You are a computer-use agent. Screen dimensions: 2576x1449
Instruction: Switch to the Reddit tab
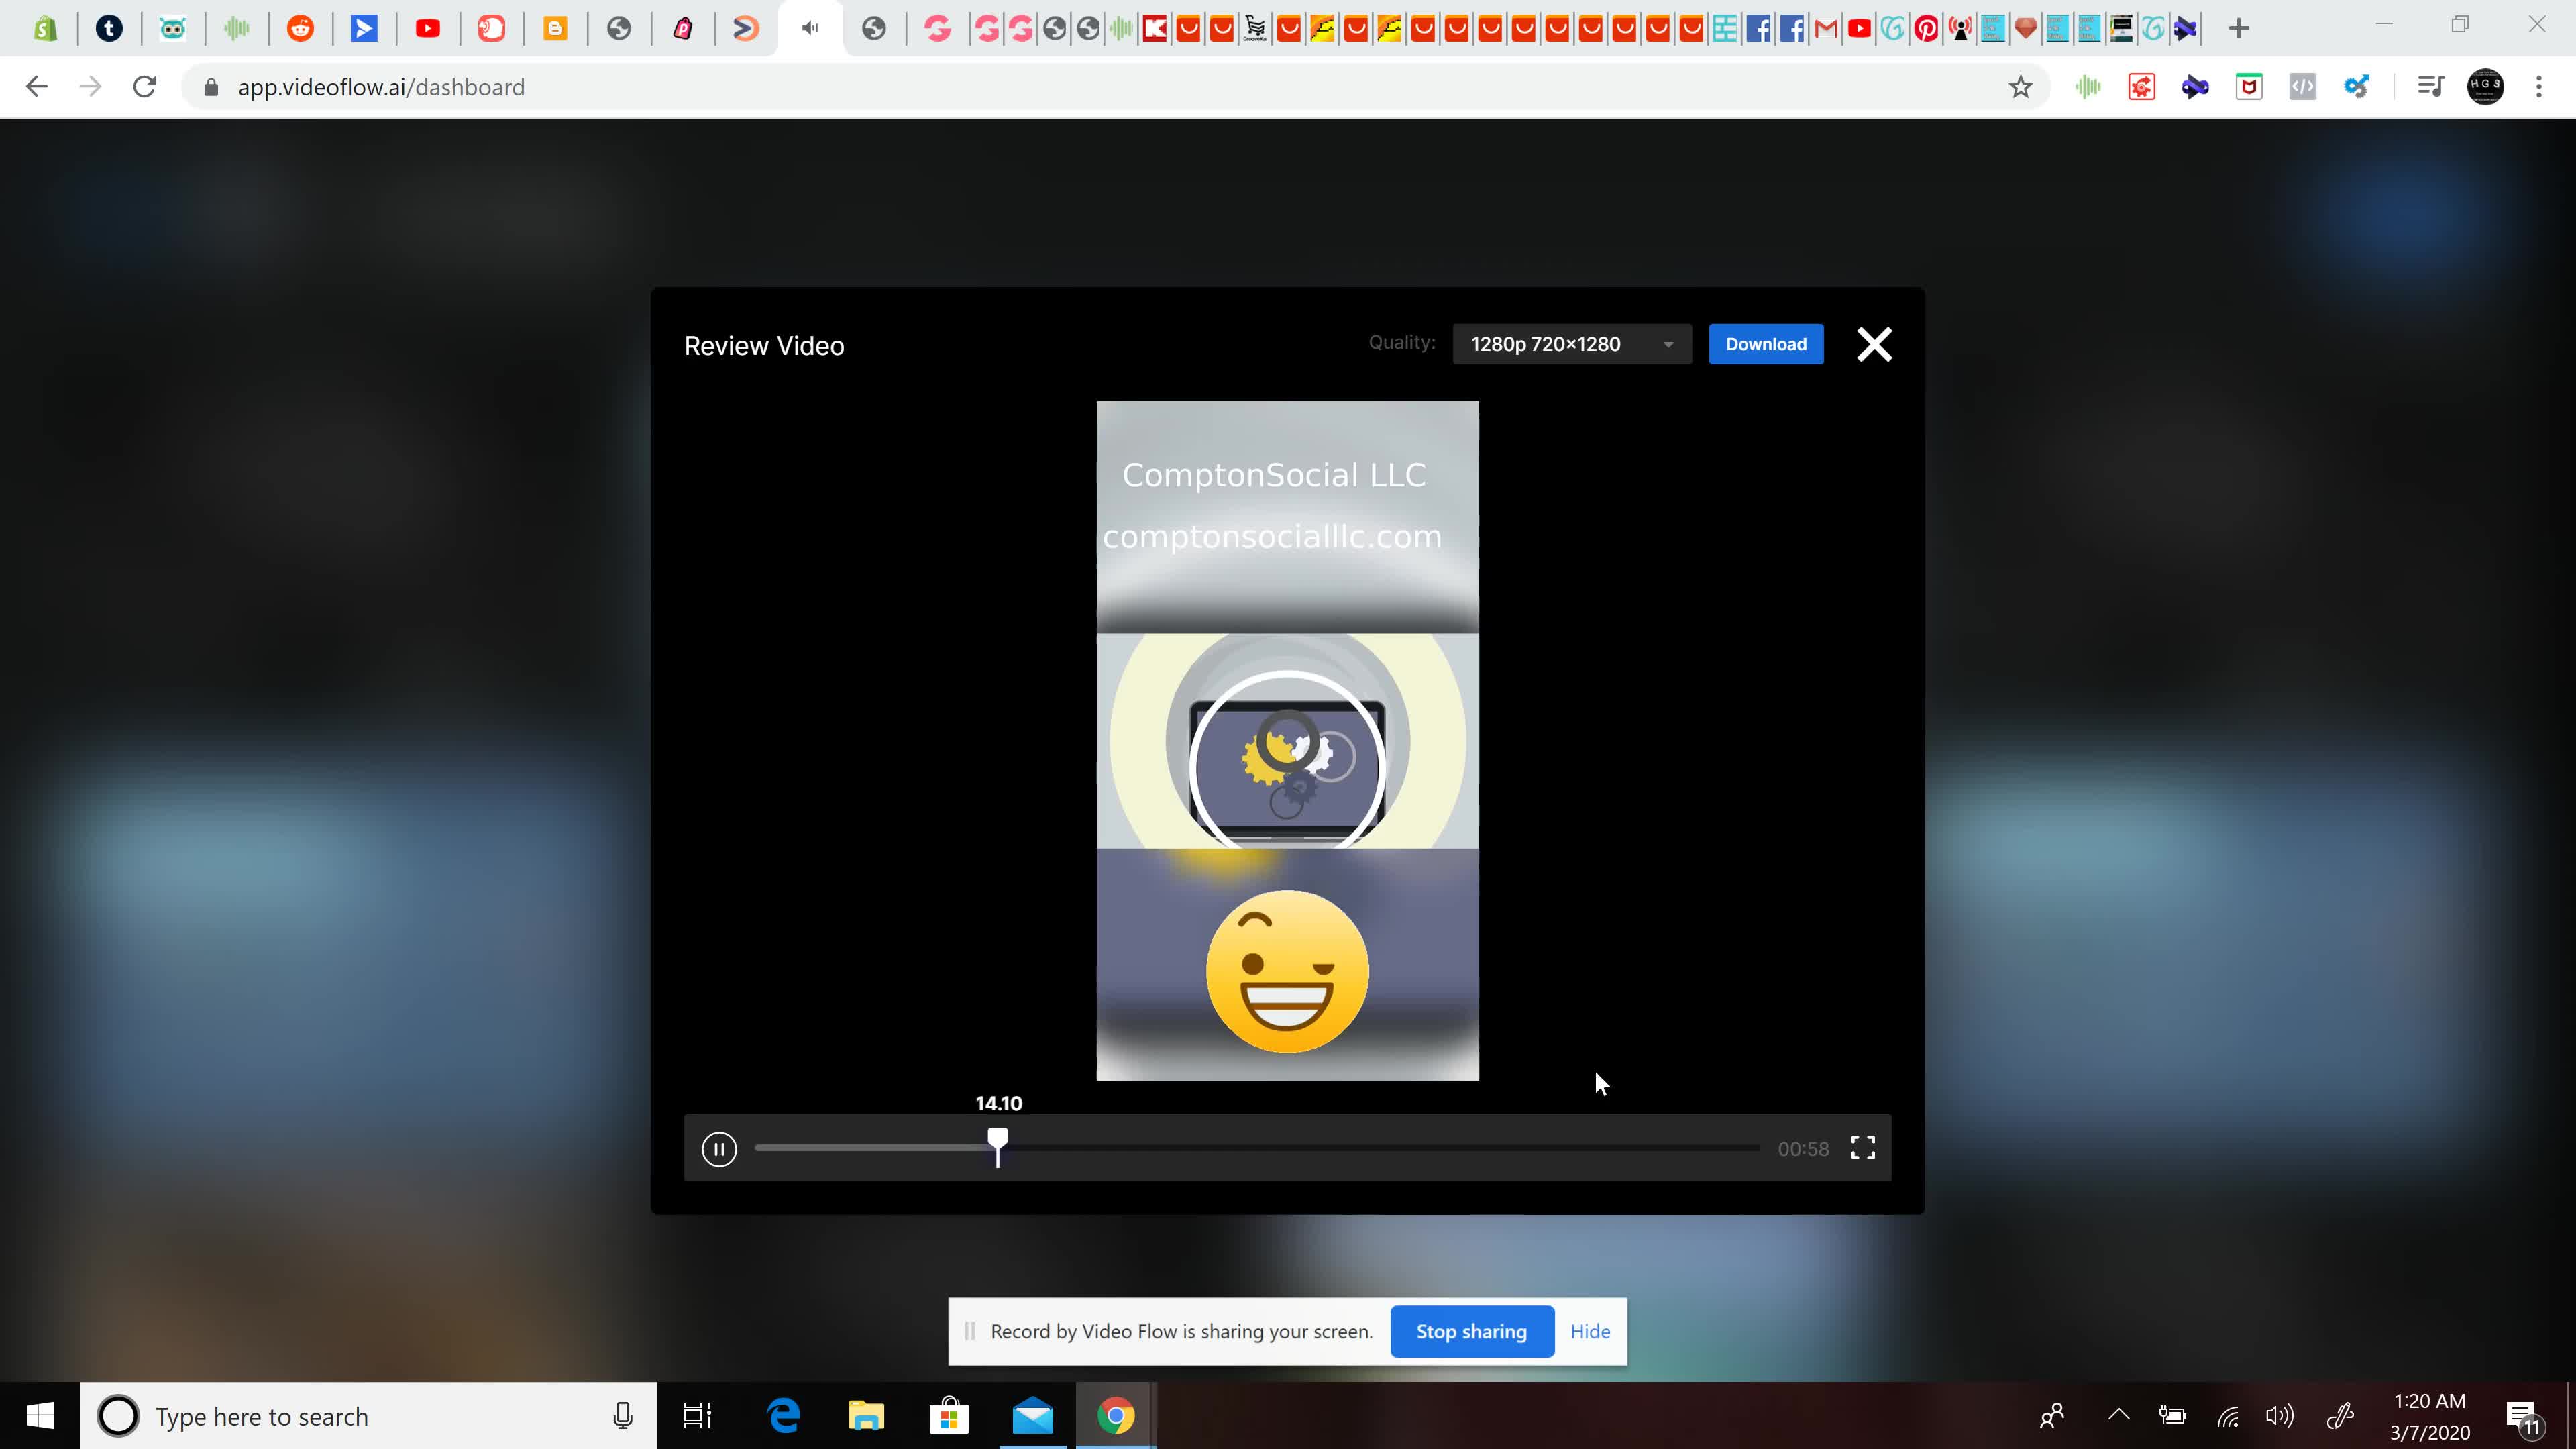tap(300, 28)
